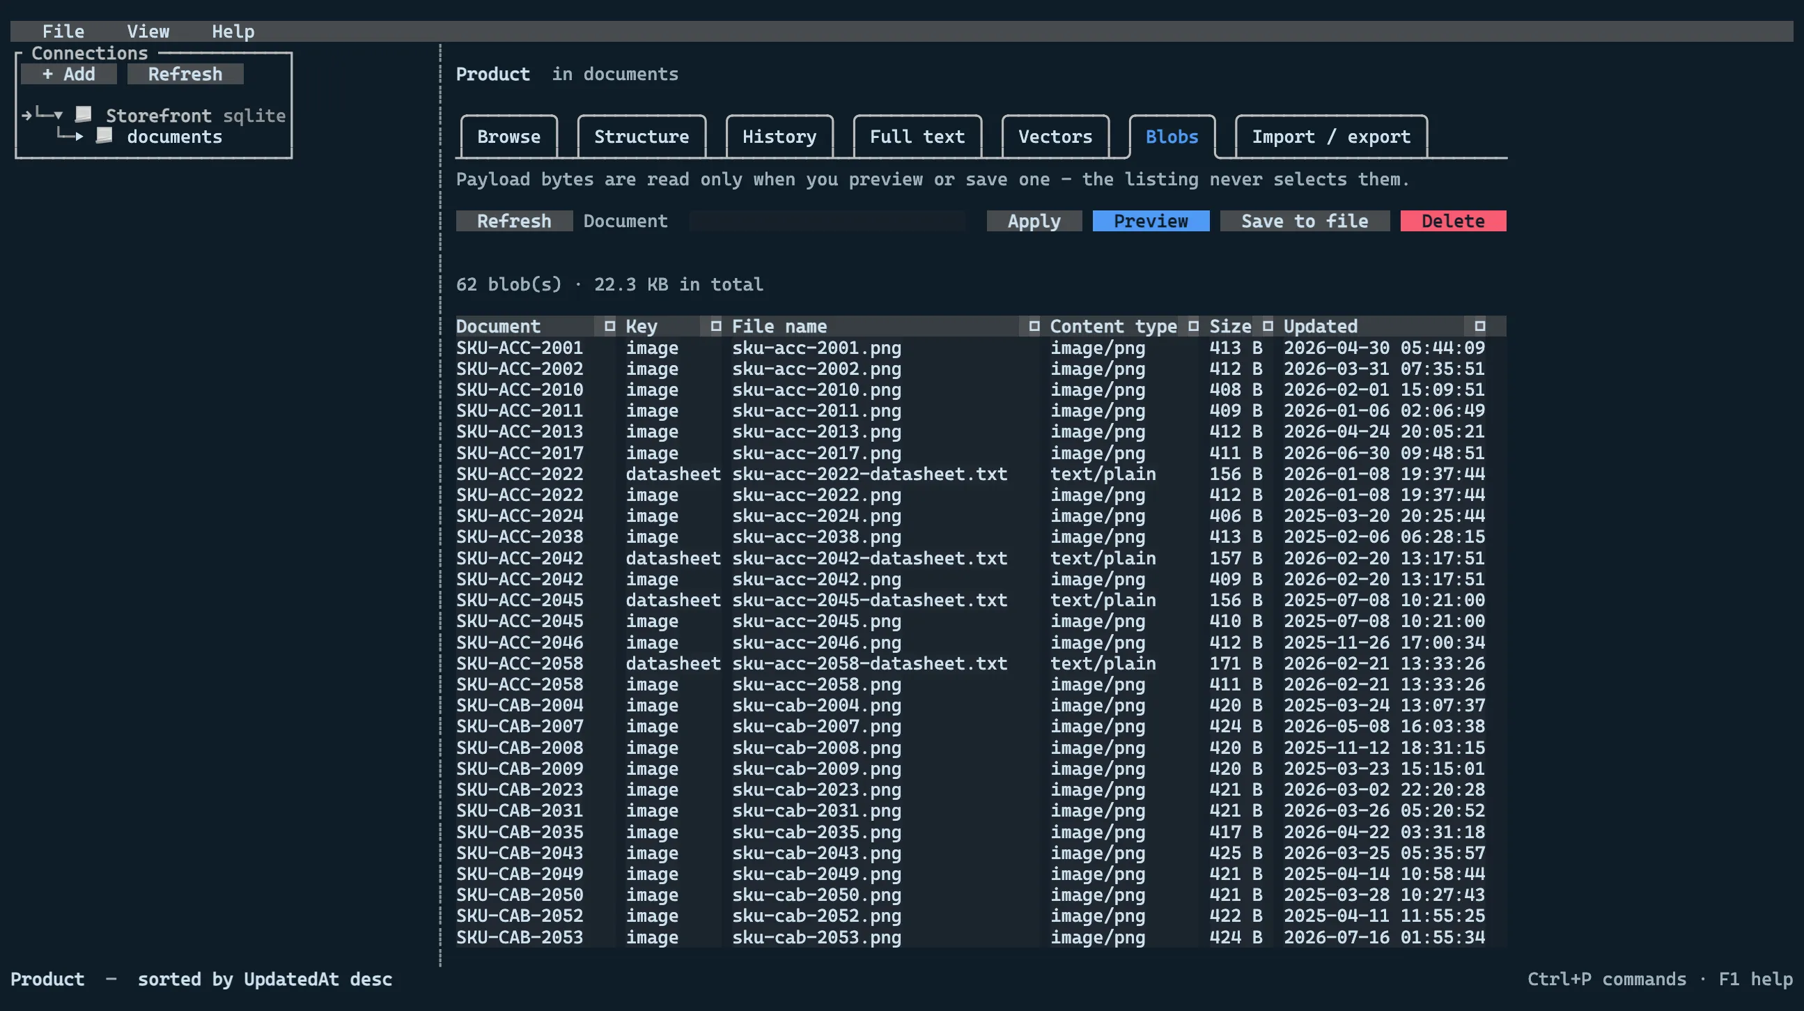1804x1011 pixels.
Task: Click the 62 blob(s) summary text
Action: pos(508,284)
